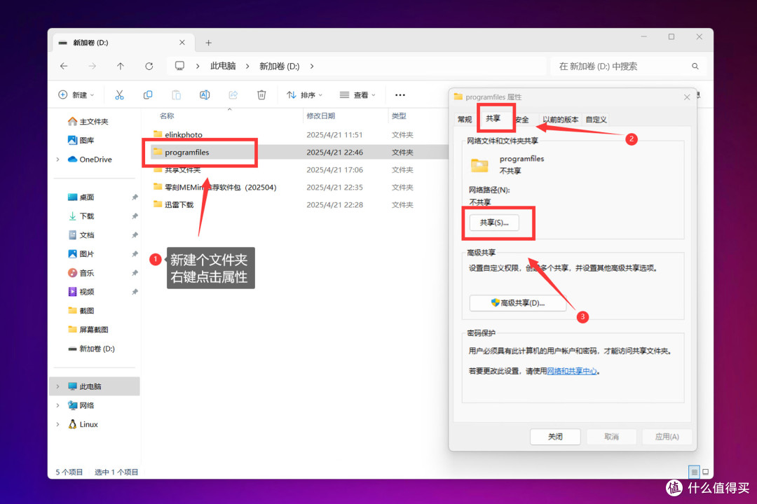Screen dimensions: 757x504
Task: Refresh the current folder view
Action: click(149, 66)
